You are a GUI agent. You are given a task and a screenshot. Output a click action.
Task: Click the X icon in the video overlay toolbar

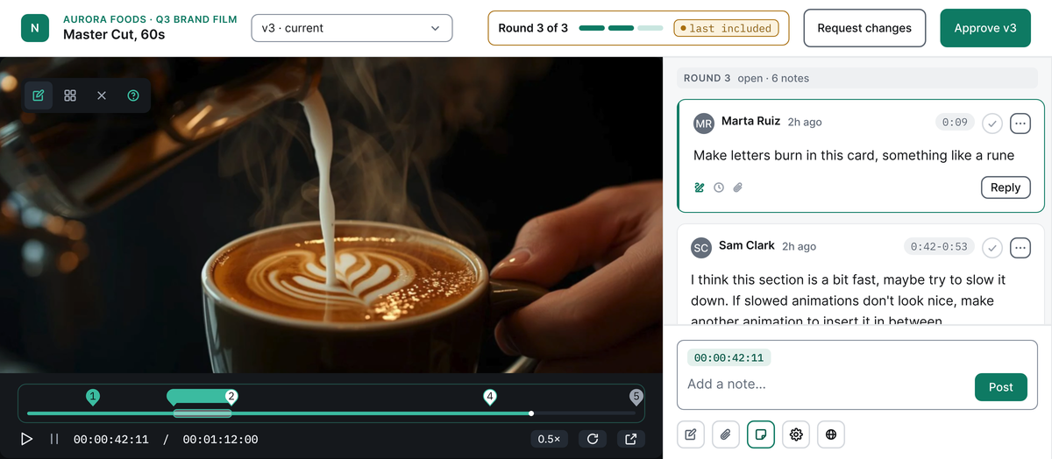tap(102, 95)
